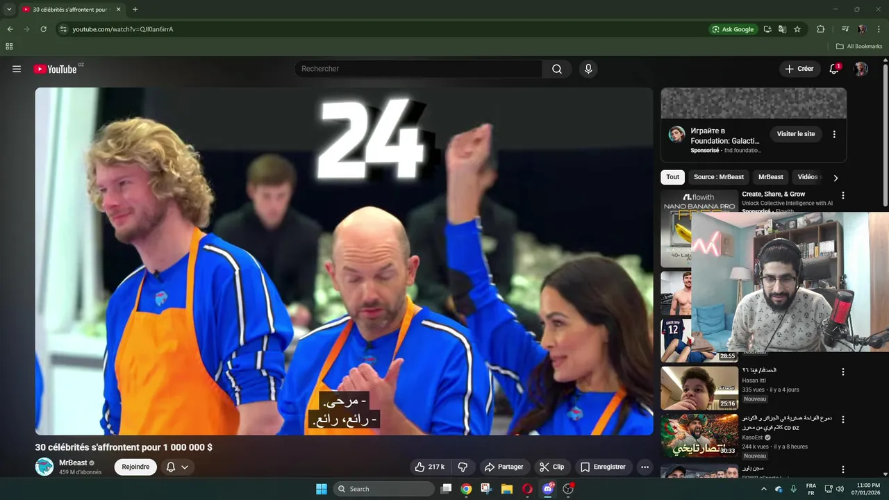
Task: Expand notification options next to the bell
Action: 185,467
